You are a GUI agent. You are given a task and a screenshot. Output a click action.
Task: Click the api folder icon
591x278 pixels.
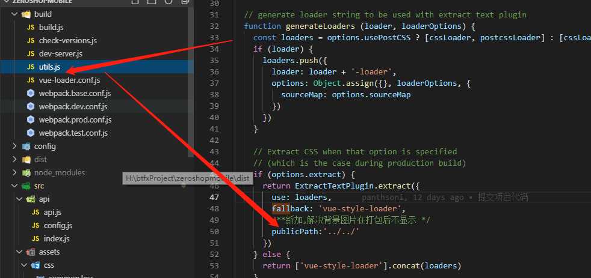[x=31, y=199]
